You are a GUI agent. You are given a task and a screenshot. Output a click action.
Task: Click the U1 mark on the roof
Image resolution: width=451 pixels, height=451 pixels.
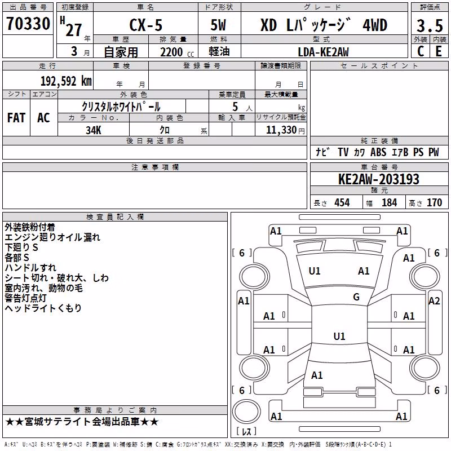click(x=339, y=336)
